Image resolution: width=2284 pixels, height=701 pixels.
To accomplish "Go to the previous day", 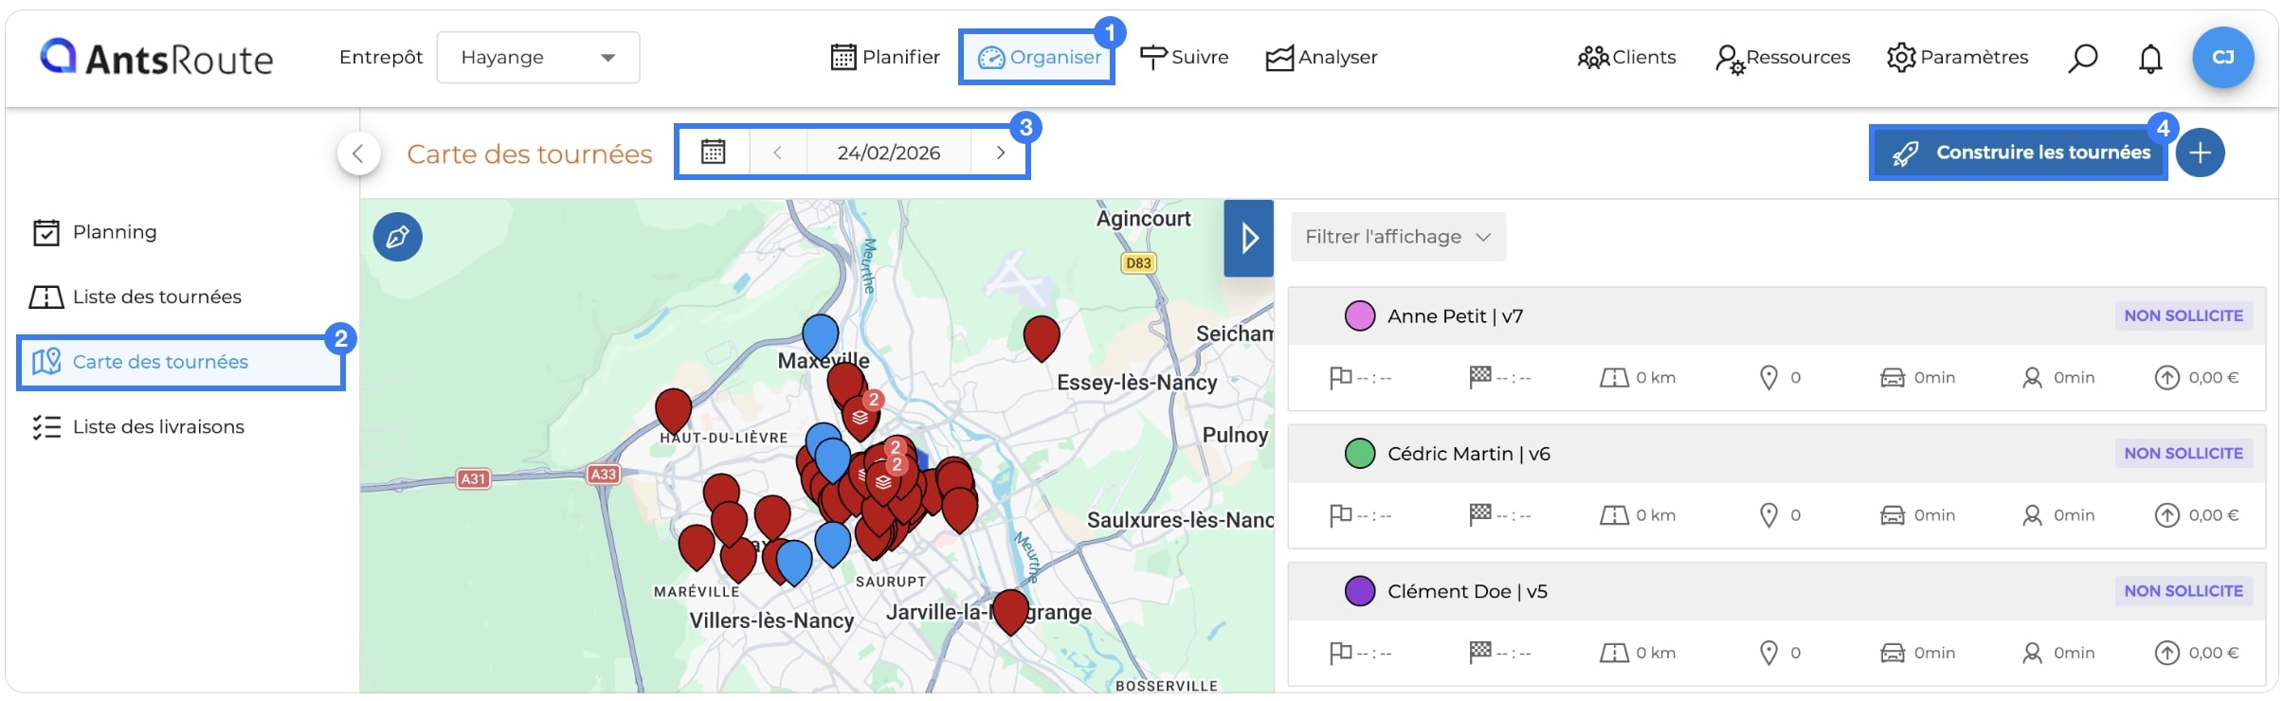I will [x=777, y=153].
